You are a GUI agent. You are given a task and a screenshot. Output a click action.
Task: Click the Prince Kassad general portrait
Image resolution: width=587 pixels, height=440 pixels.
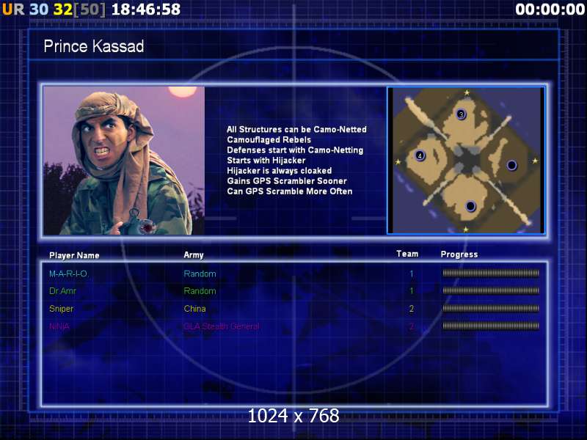[124, 161]
